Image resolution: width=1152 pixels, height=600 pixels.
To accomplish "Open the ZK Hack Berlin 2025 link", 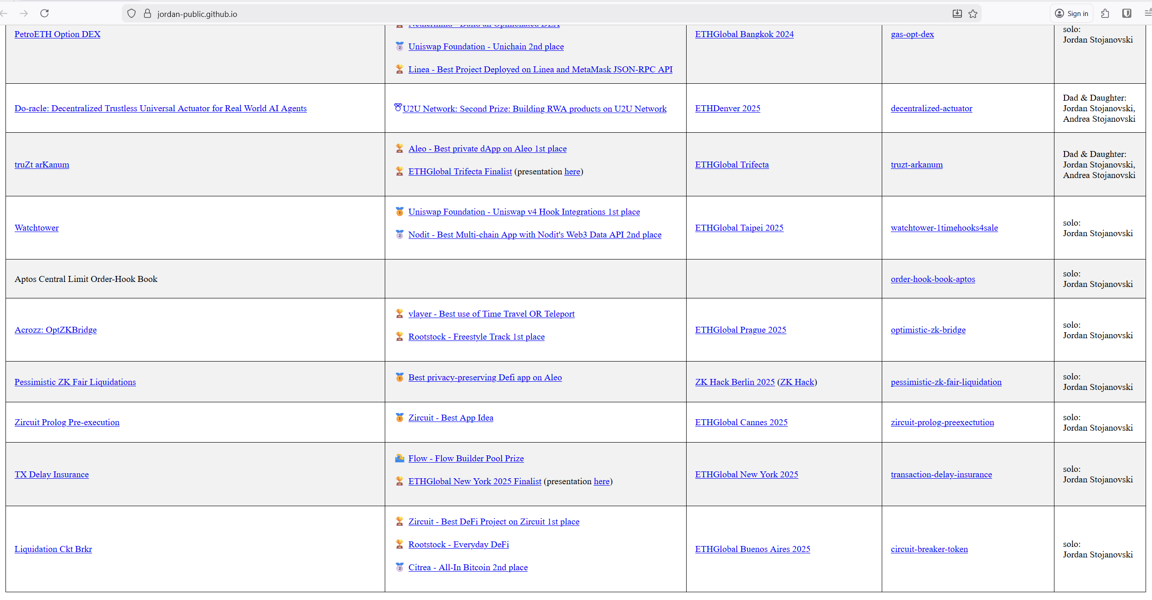I will [x=734, y=382].
